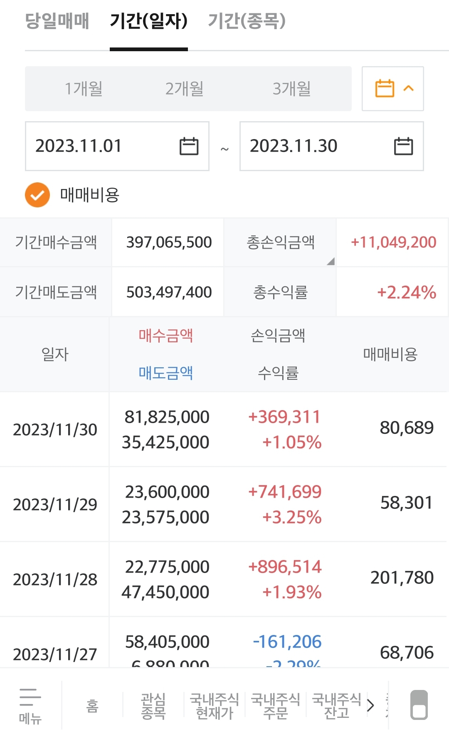This screenshot has width=449, height=742.
Task: Switch to the 당일매매 tab
Action: pos(57,21)
